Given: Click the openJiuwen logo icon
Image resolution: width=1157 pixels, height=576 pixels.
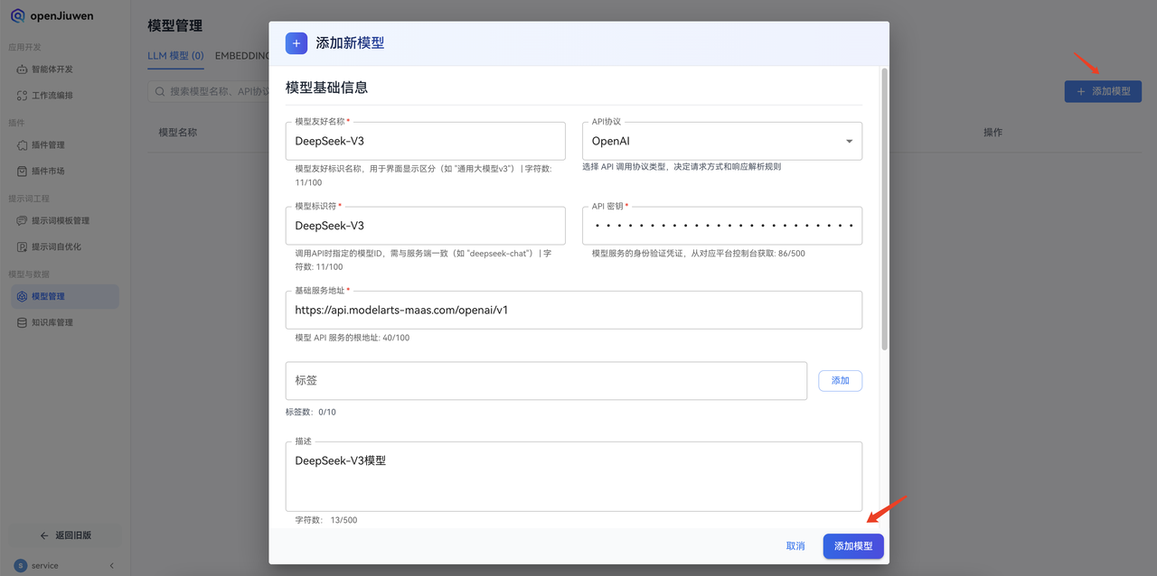Looking at the screenshot, I should [x=17, y=16].
